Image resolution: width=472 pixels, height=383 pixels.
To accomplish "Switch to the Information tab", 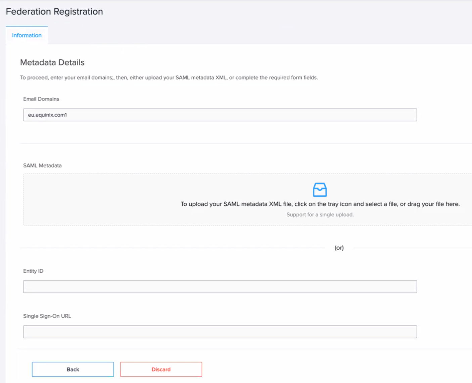I will click(27, 35).
